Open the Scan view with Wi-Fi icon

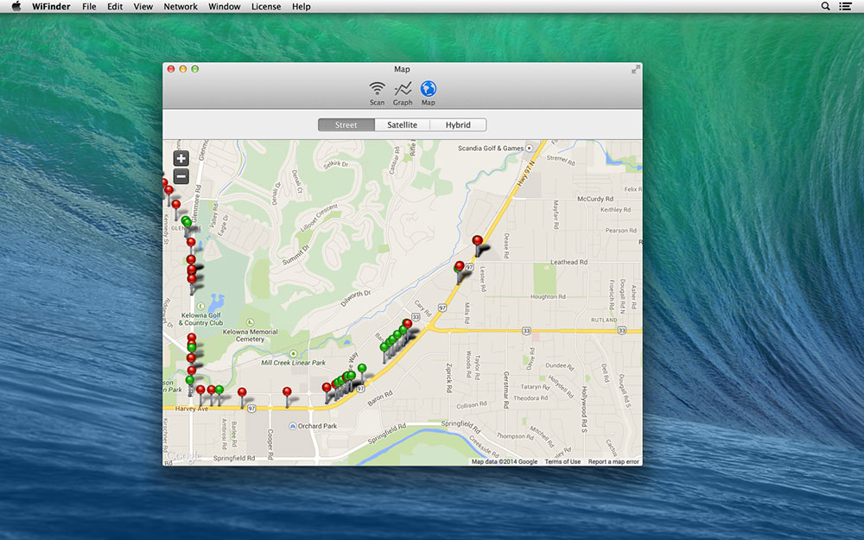coord(377,93)
